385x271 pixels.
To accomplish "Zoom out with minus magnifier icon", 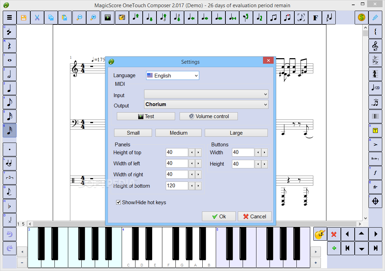I will point(79,18).
